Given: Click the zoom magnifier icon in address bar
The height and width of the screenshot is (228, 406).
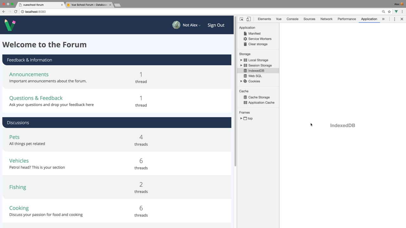Looking at the screenshot, I should pos(383,12).
